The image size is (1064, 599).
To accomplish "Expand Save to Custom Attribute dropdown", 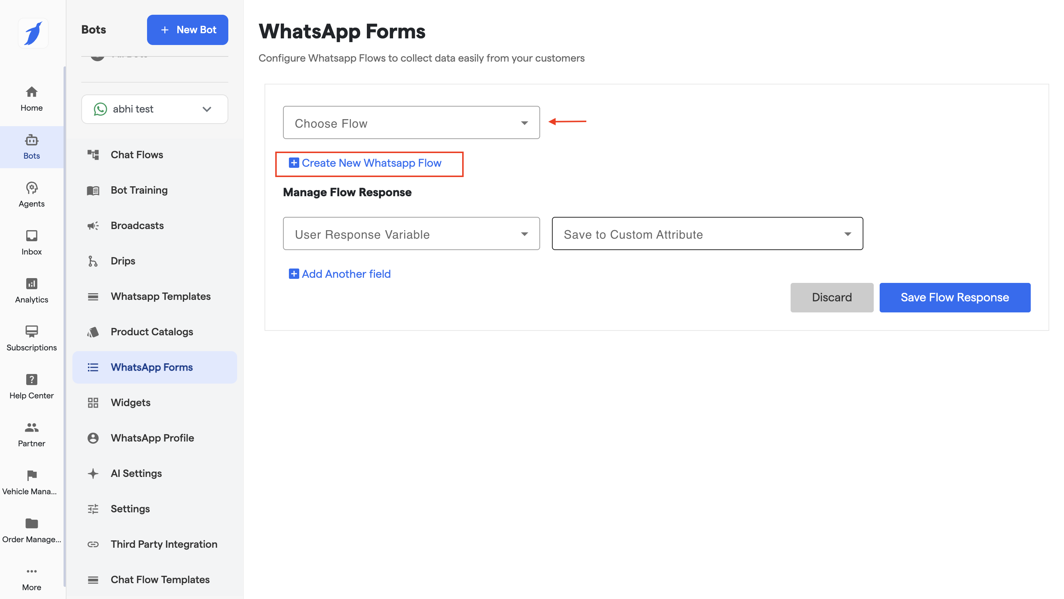I will [x=707, y=234].
